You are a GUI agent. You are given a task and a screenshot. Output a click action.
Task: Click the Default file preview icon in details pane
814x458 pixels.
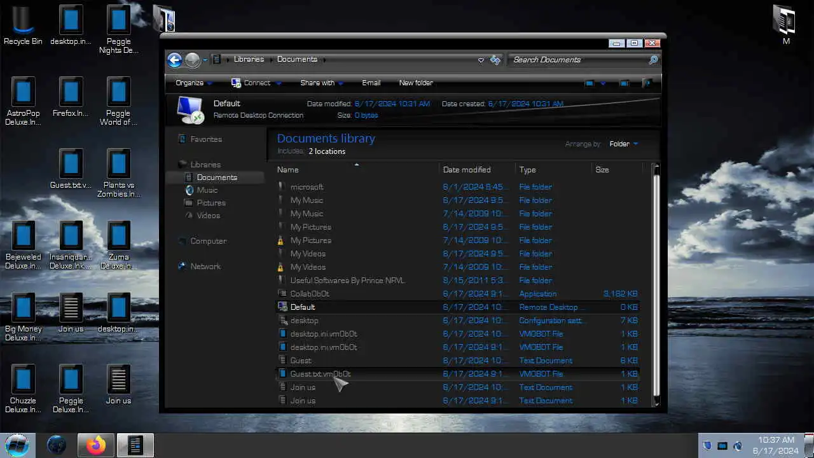190,109
